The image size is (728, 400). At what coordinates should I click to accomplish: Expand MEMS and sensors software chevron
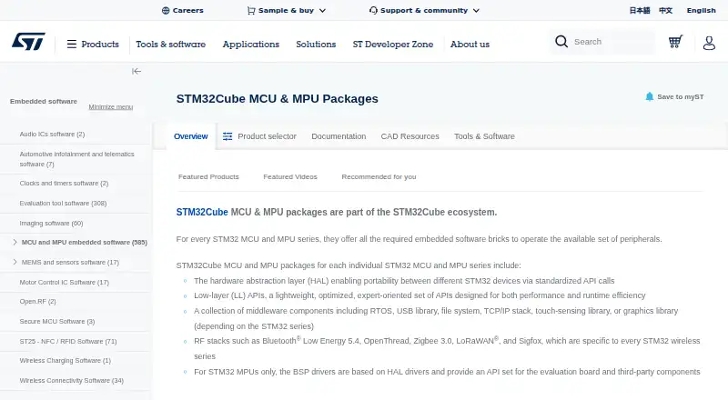15,262
